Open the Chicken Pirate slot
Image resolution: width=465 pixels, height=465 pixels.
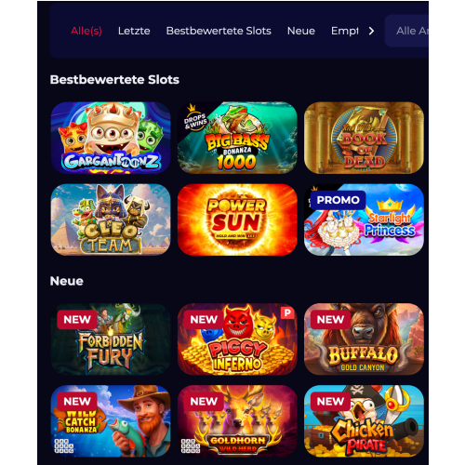(x=364, y=421)
